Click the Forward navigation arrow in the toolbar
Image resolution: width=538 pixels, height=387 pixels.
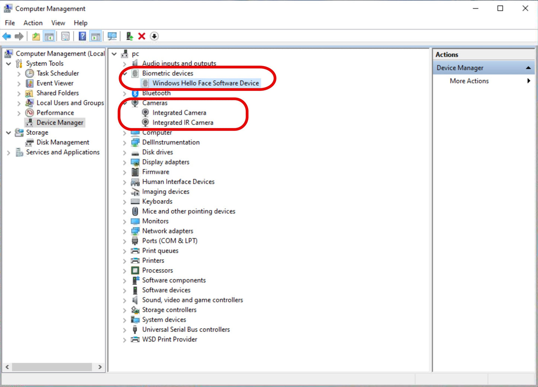19,36
